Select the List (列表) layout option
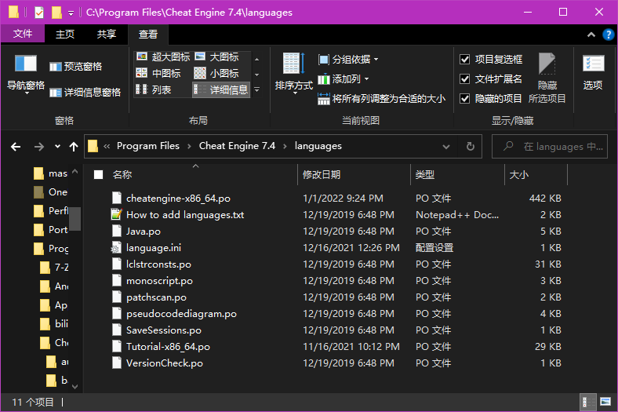618x412 pixels. (154, 89)
